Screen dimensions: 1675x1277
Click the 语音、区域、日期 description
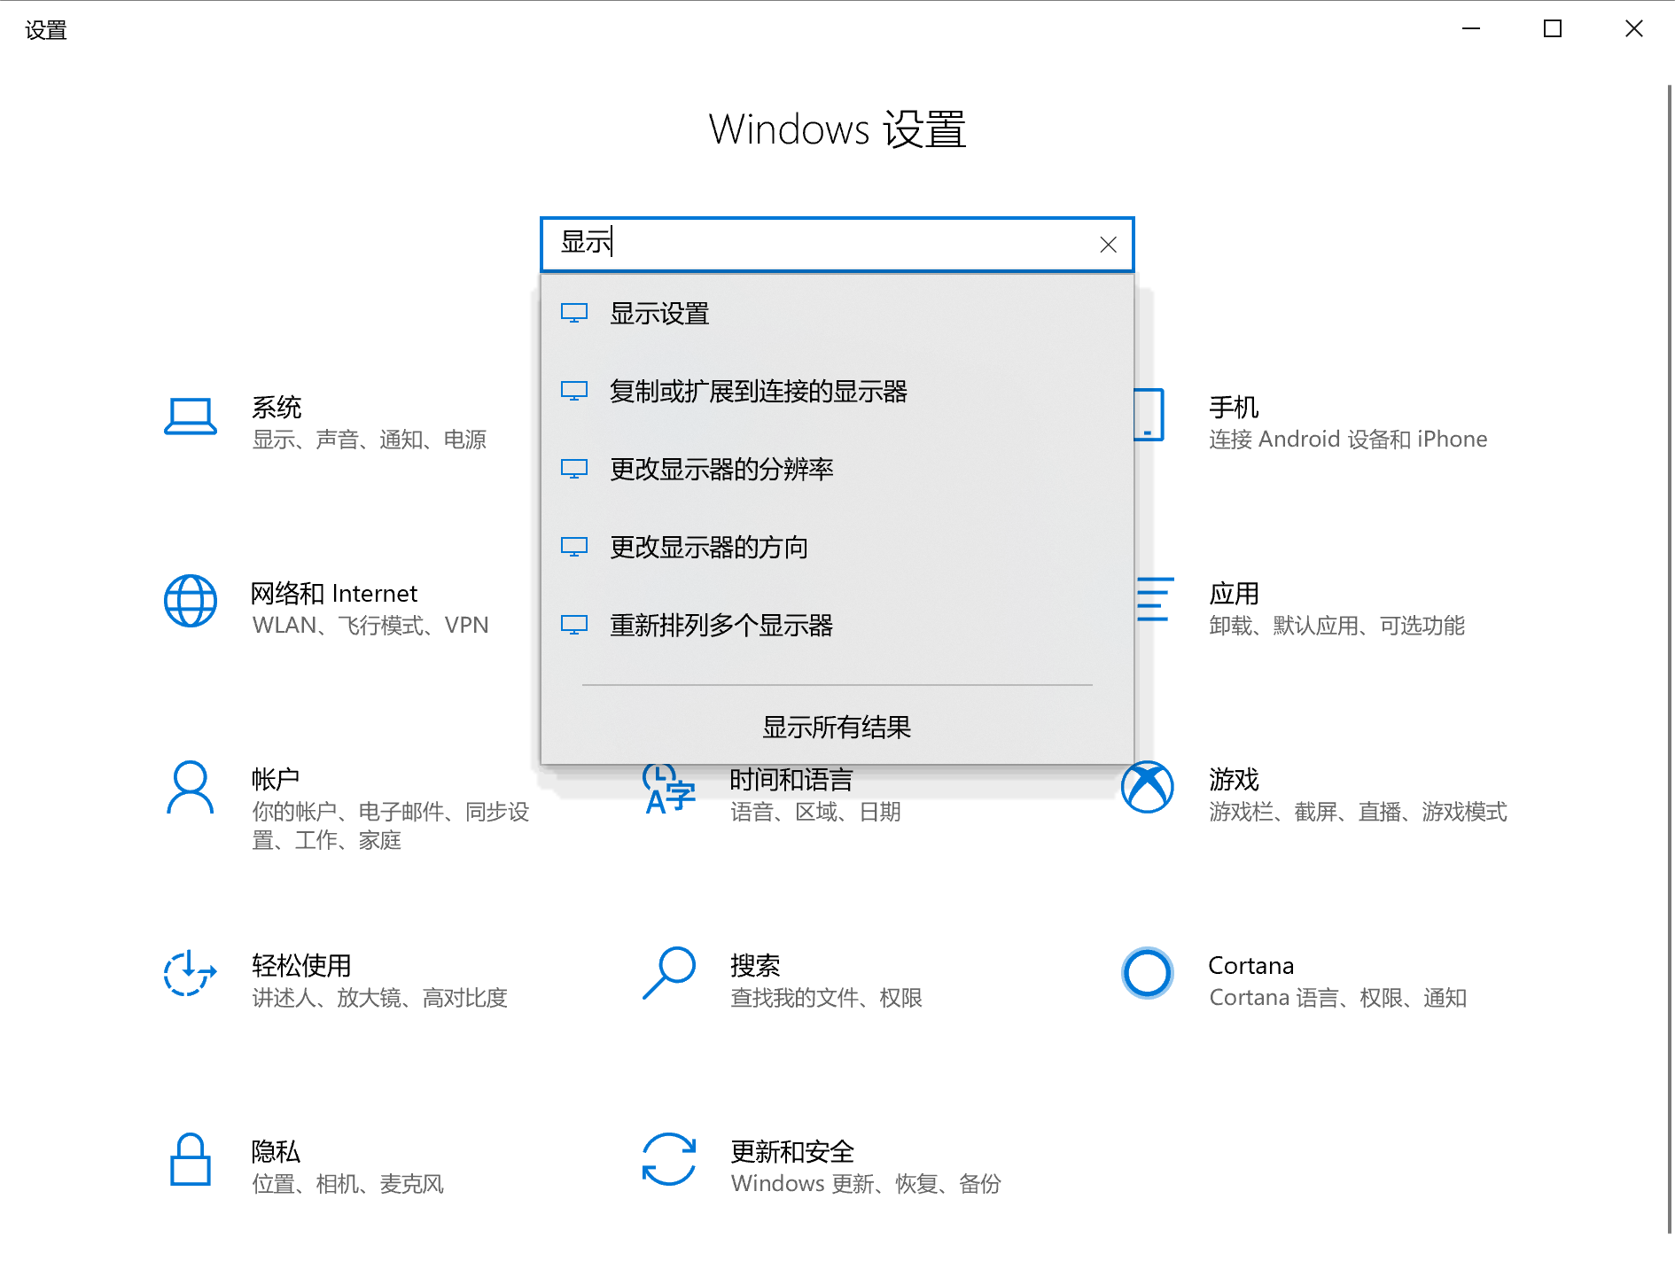pos(815,812)
